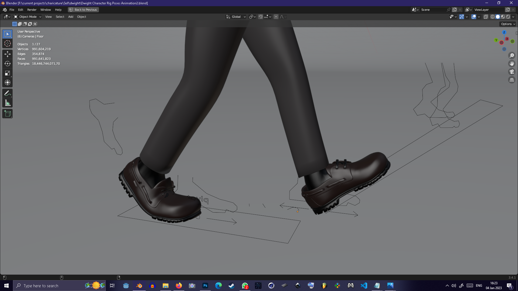
Task: Expand the Options dropdown
Action: [x=508, y=24]
